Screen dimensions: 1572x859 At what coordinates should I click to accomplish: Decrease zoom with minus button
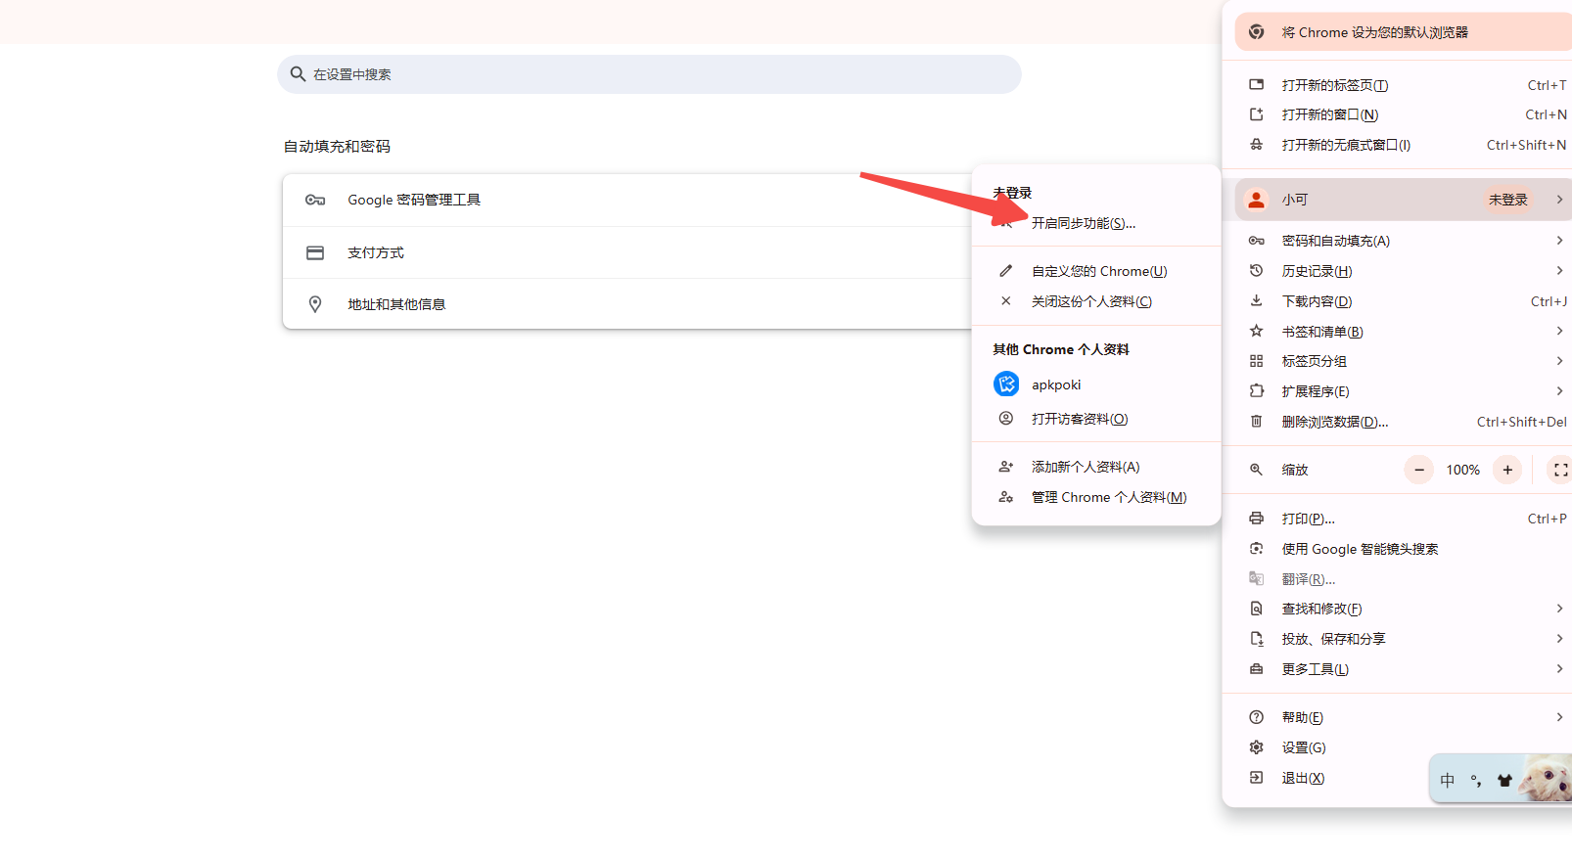1419,470
